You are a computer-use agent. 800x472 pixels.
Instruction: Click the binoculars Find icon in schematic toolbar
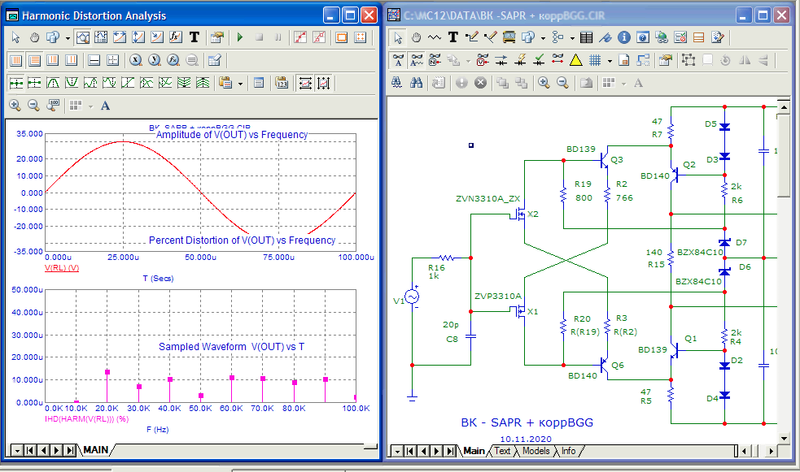coord(416,83)
